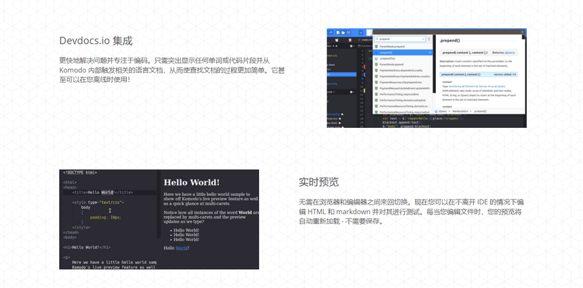This screenshot has height=288, width=583.
Task: Click the 'prepend' search field in Devdocs screenshot
Action: (400, 39)
